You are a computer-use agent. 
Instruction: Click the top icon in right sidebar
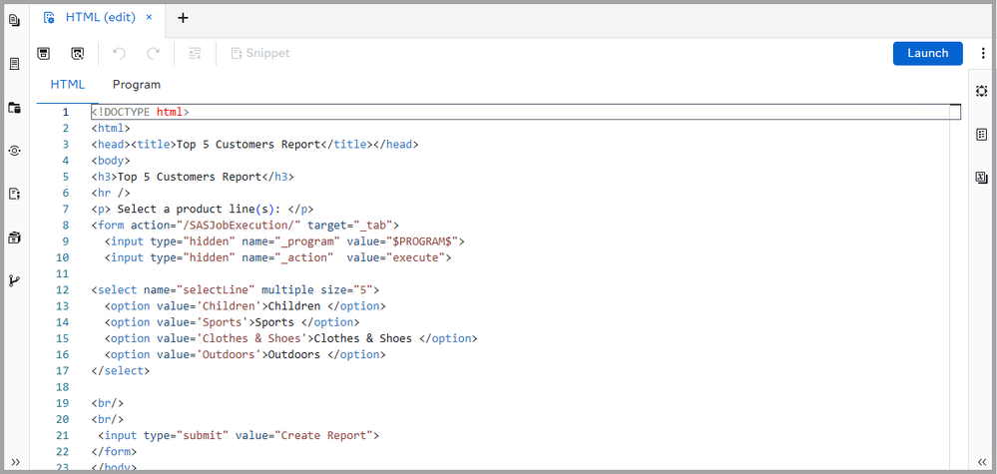point(981,91)
